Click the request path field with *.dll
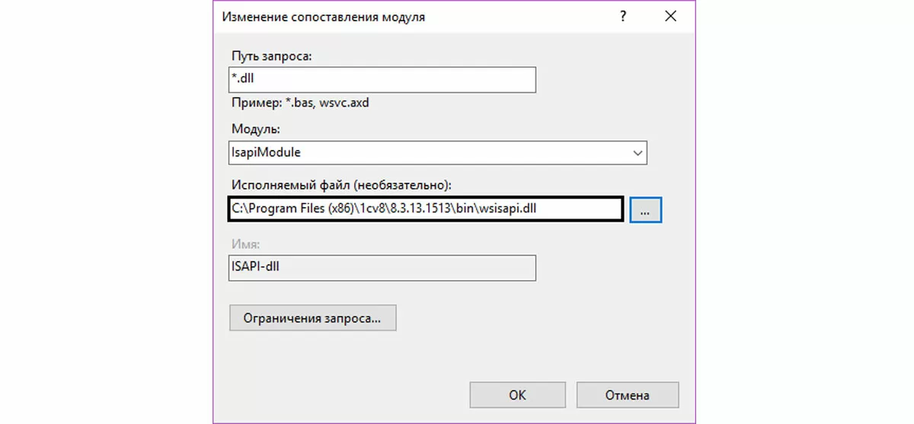914x424 pixels. tap(382, 80)
